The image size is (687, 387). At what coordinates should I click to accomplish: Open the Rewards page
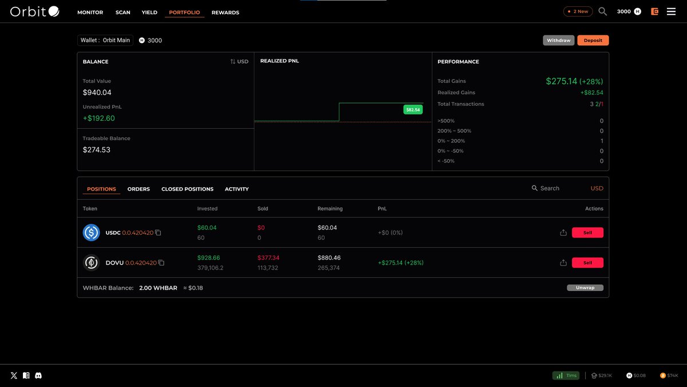coord(226,12)
